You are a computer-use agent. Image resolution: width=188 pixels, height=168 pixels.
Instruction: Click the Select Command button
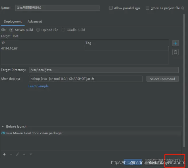[x=162, y=79]
